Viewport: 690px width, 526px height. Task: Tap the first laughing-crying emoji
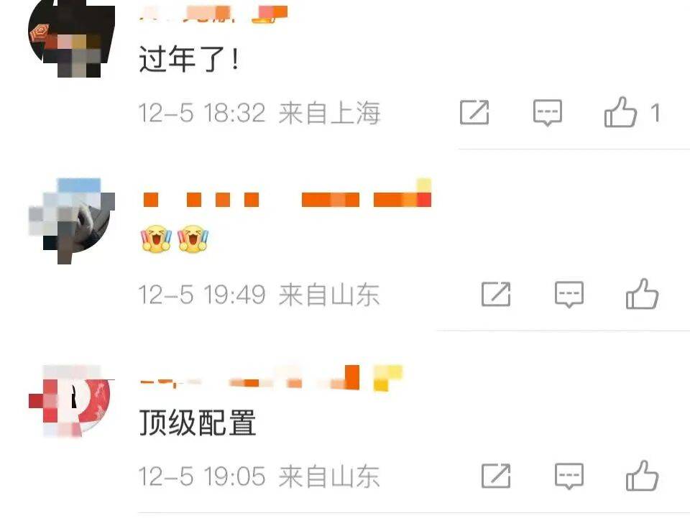(x=156, y=239)
